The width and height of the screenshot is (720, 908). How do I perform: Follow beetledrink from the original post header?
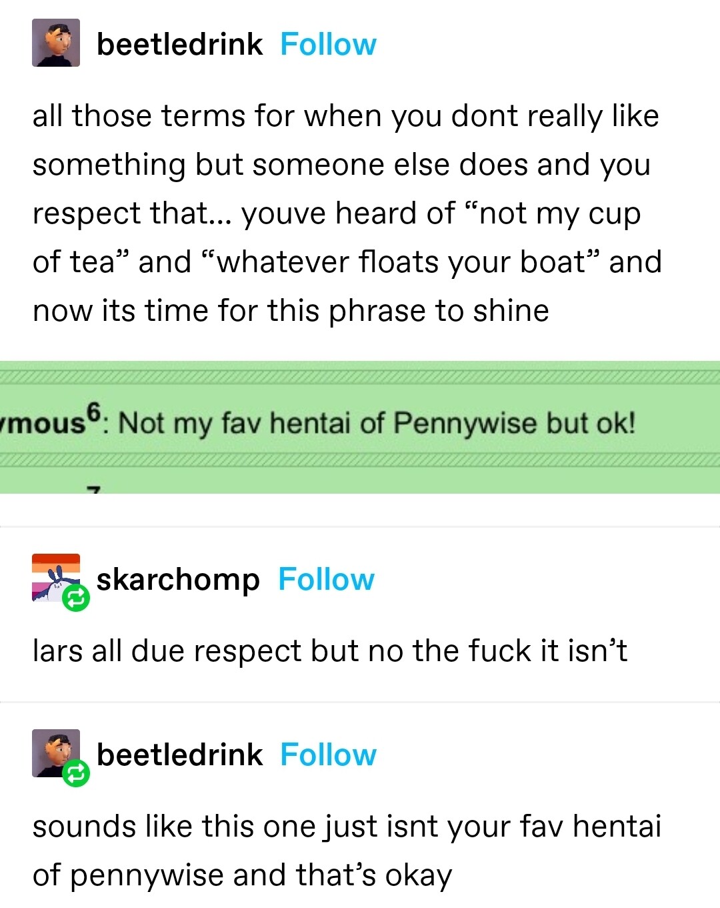click(328, 45)
